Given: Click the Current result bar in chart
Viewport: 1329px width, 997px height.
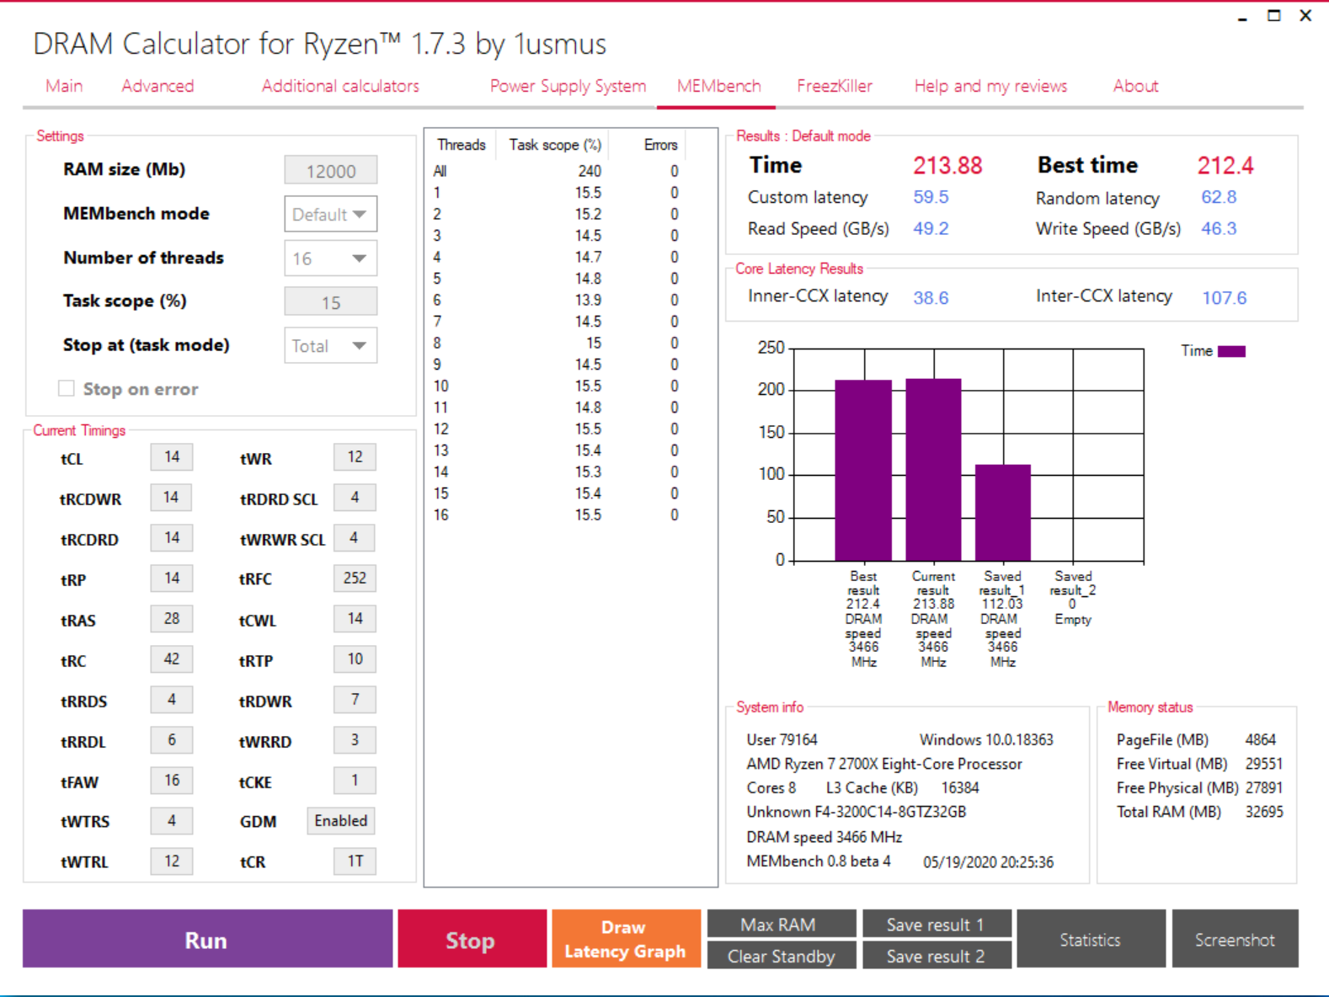Looking at the screenshot, I should point(933,470).
